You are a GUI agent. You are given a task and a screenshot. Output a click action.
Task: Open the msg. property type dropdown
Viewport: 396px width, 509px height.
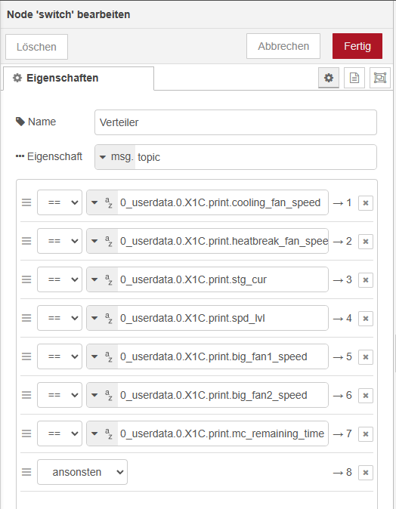point(116,157)
